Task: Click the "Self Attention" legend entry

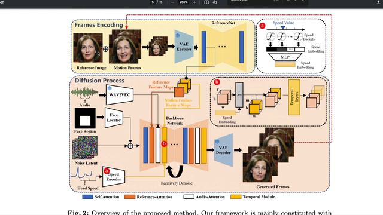Action: pos(101,196)
